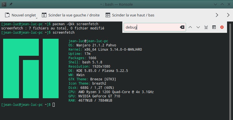
Task: Click the Manjaro ASCII logo in terminal
Action: coord(31,68)
